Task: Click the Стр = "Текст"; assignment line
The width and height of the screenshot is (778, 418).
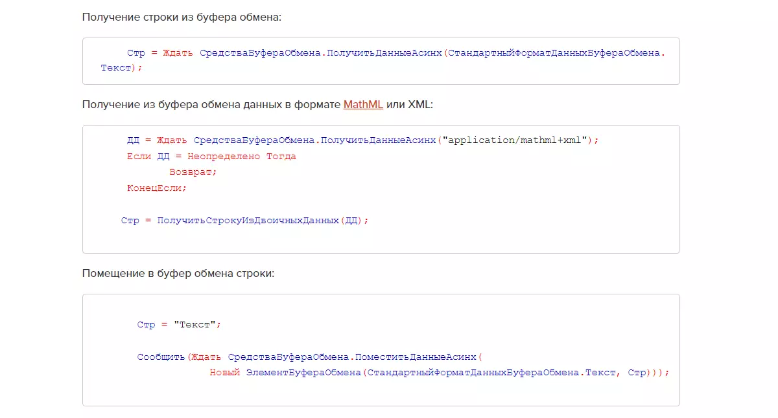Action: [179, 325]
